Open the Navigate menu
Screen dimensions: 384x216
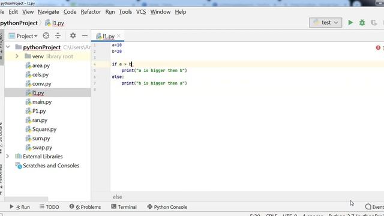click(49, 12)
